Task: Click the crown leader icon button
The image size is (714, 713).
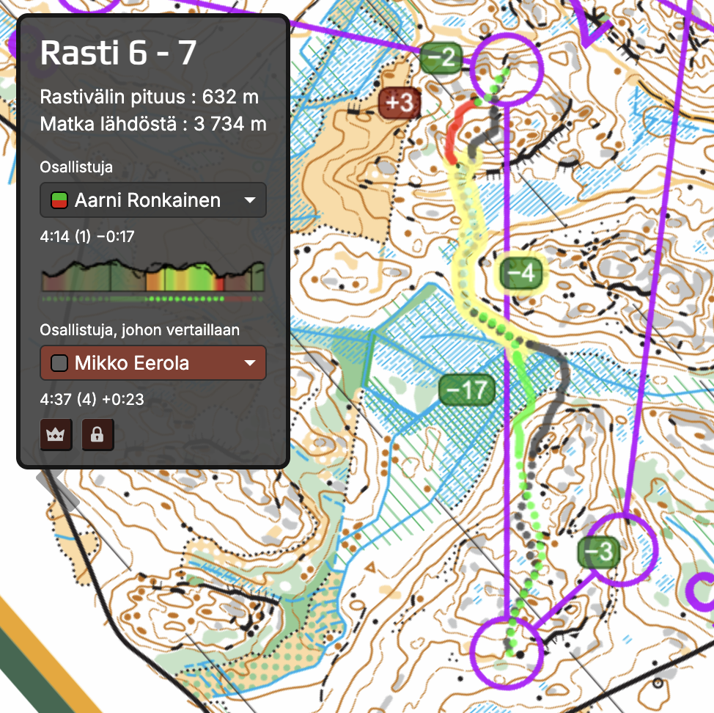Action: point(56,434)
